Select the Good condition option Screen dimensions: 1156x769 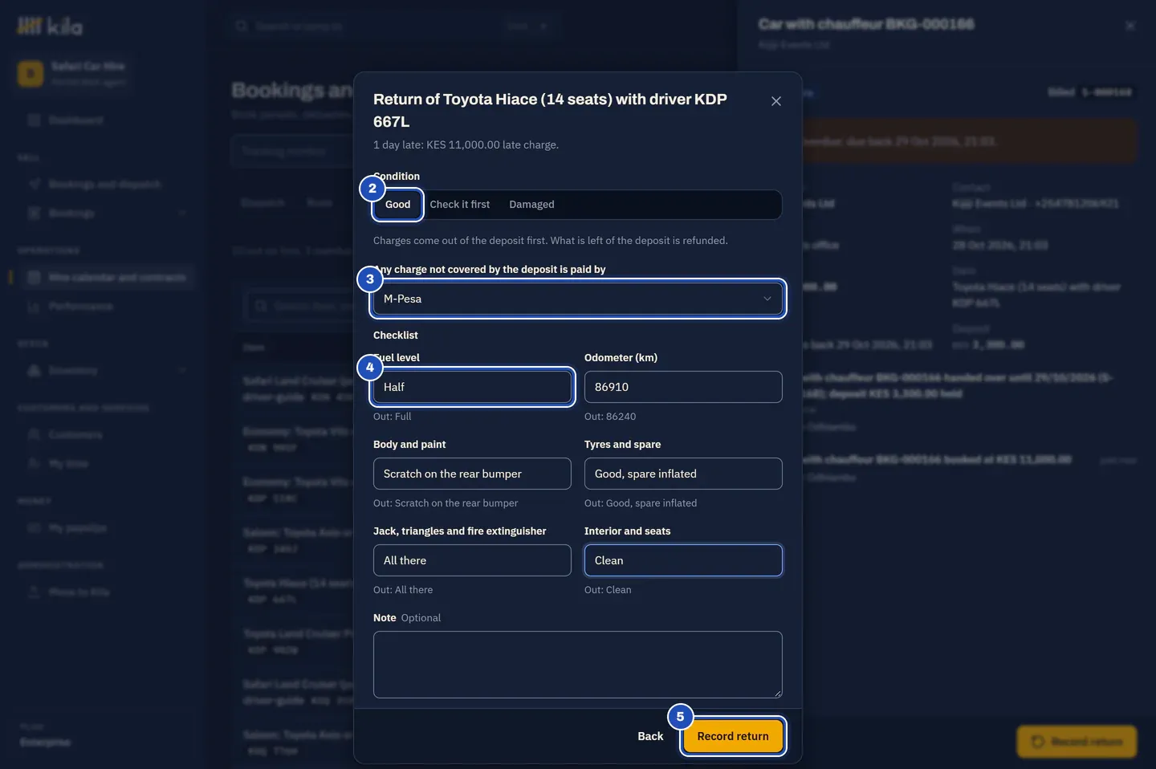(x=397, y=205)
